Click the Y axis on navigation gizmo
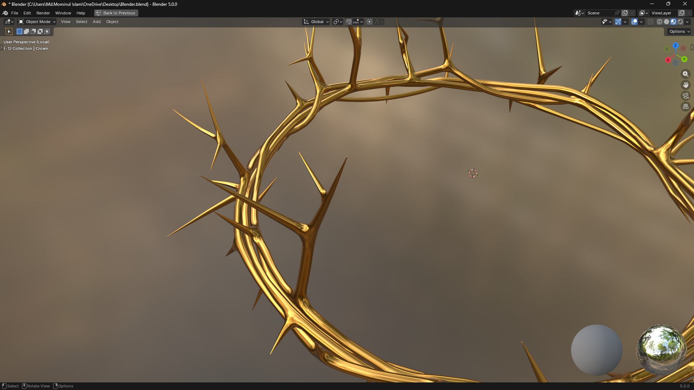 pyautogui.click(x=684, y=59)
